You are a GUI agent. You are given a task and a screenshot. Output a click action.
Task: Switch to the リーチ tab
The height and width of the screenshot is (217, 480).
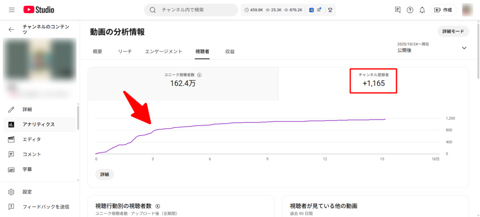pyautogui.click(x=125, y=52)
